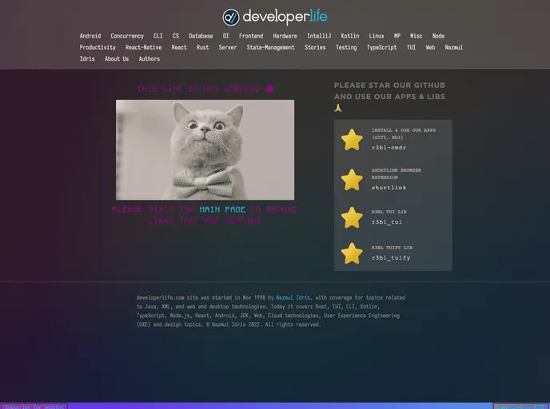Open the r3bl_tuify library link

391,257
